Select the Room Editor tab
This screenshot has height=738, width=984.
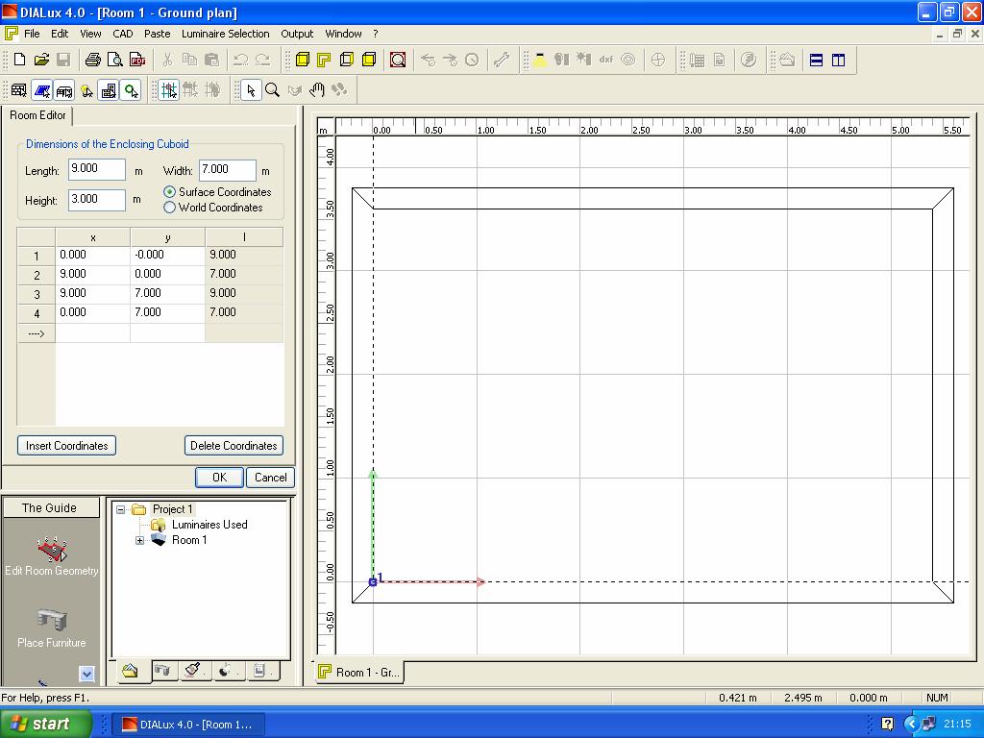(37, 115)
